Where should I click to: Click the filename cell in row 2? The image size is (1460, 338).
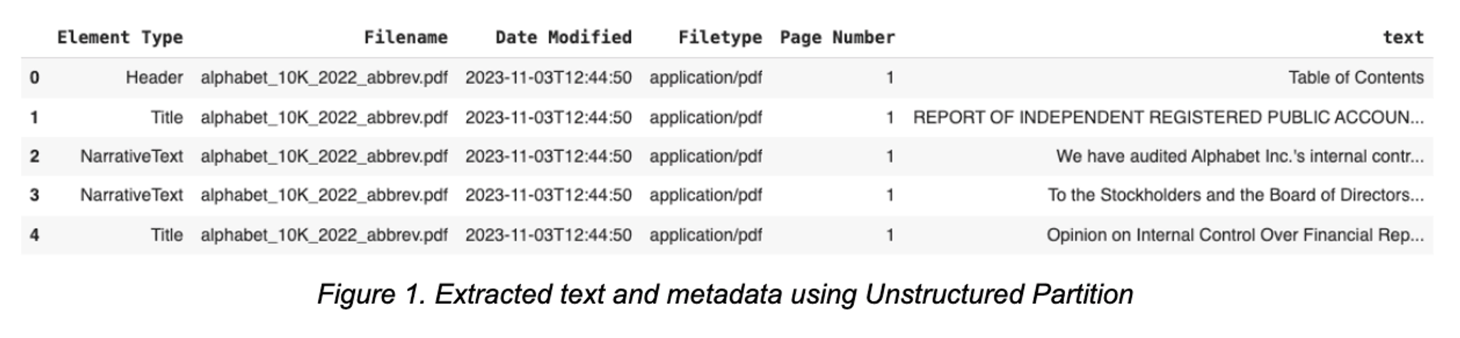(324, 157)
